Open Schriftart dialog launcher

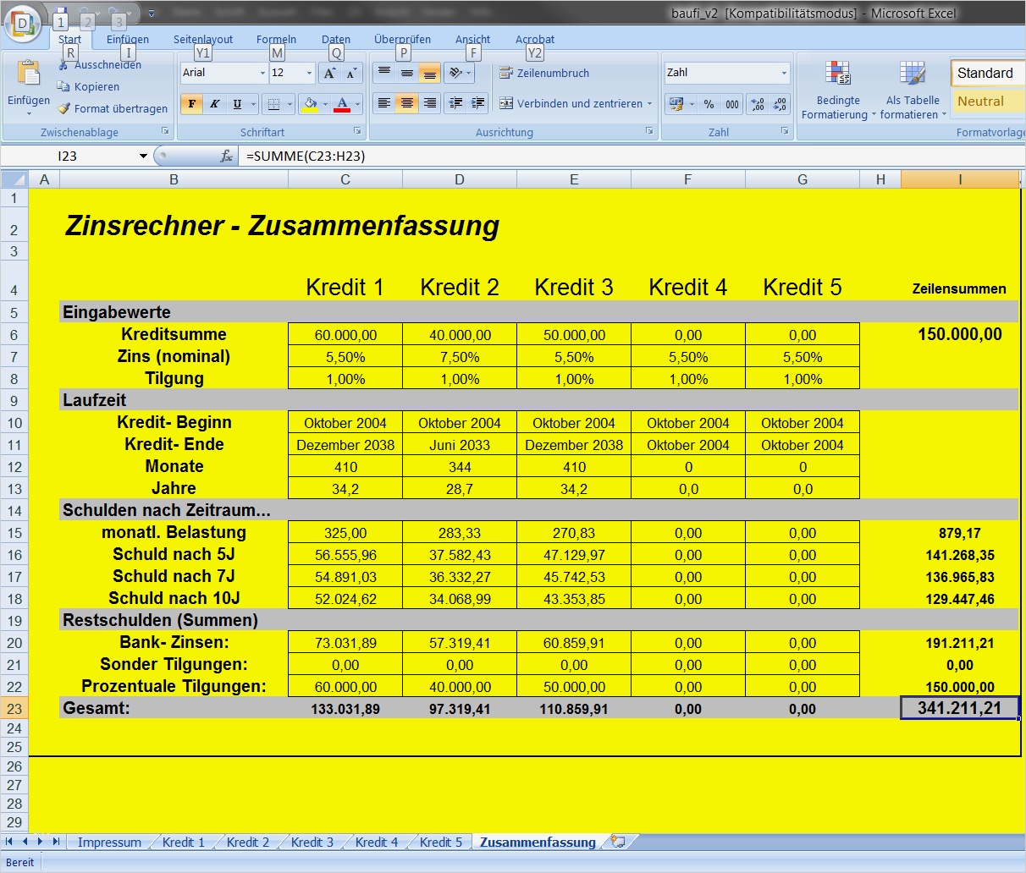click(357, 132)
